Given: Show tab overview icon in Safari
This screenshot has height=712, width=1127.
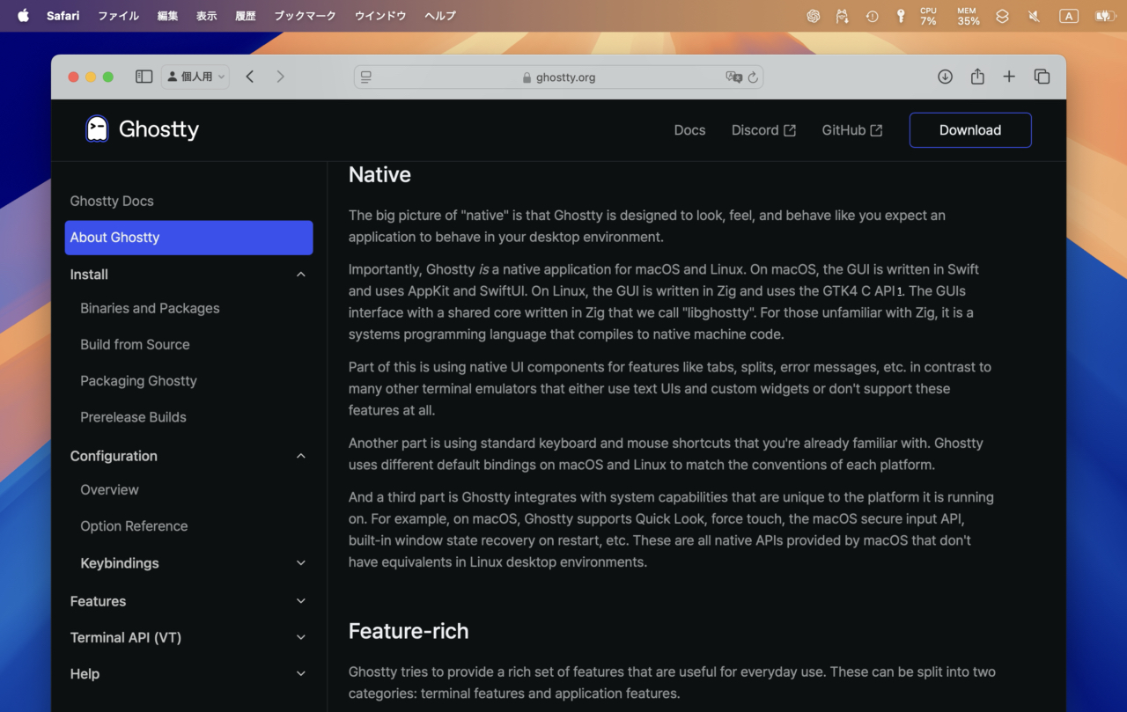Looking at the screenshot, I should 1042,77.
